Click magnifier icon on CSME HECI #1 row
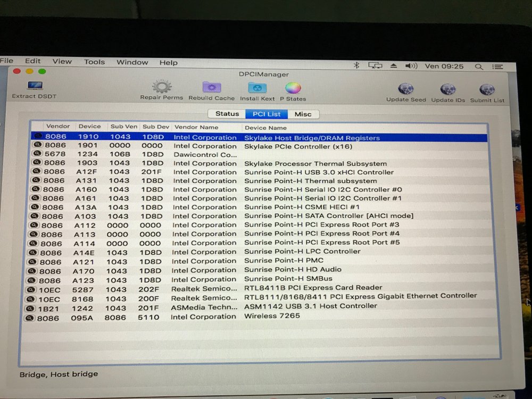 point(35,206)
